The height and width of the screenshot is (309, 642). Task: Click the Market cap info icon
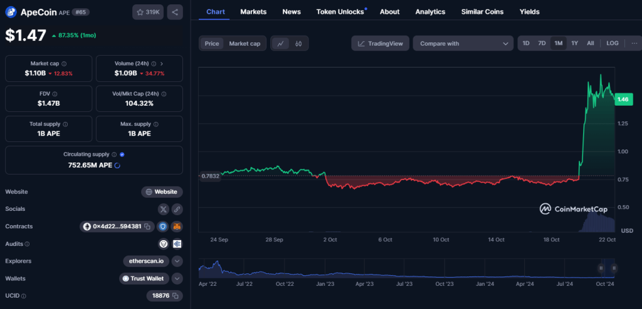(64, 64)
